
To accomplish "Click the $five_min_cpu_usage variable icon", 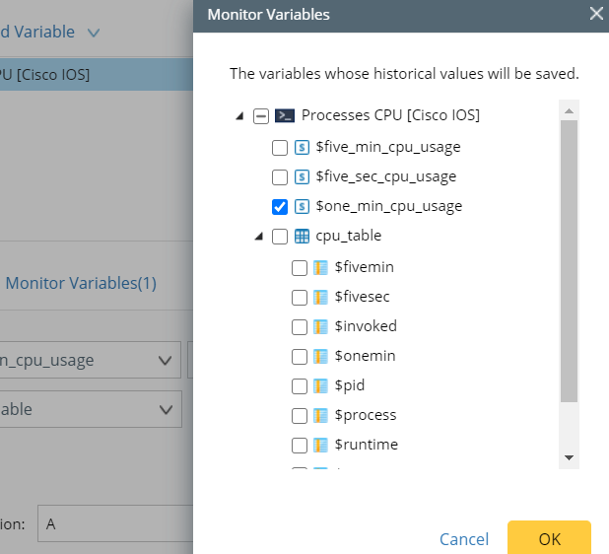I will (303, 148).
